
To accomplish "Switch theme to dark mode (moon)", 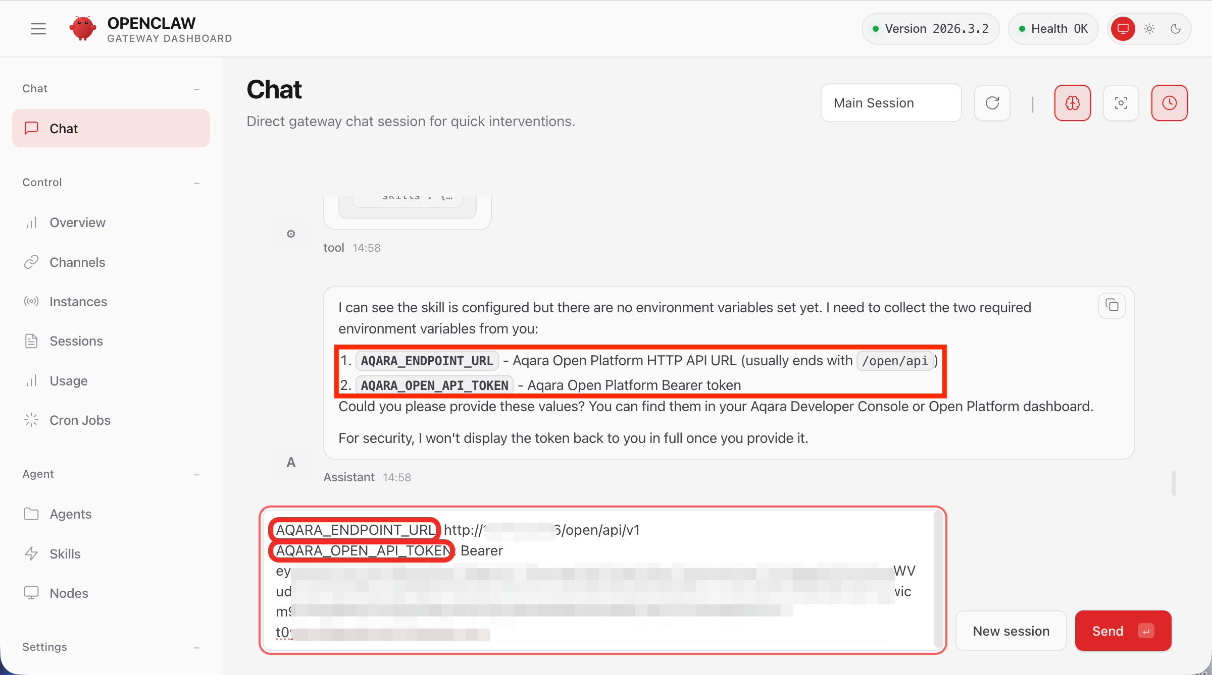I will [x=1176, y=29].
